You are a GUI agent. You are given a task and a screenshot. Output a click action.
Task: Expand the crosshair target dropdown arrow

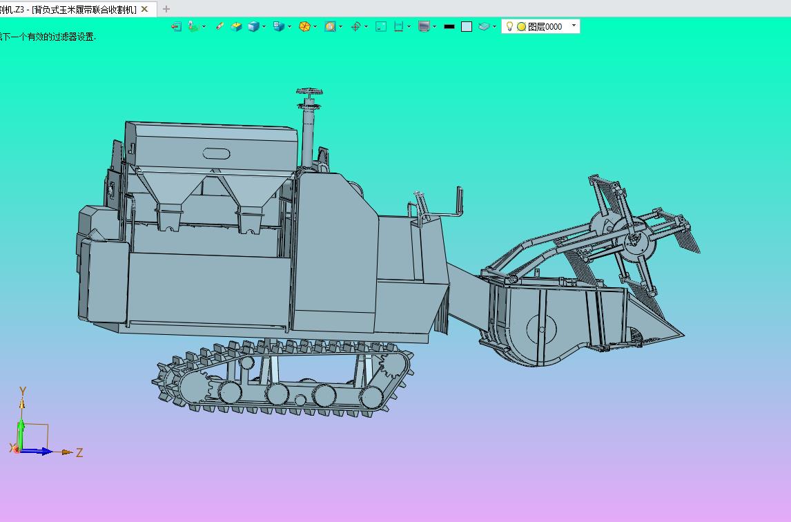coord(366,26)
